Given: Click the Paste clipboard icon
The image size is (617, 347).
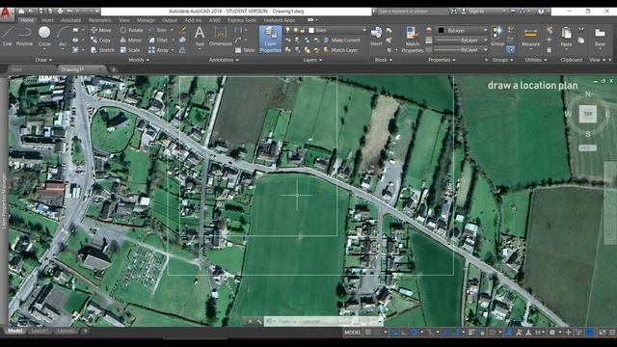Looking at the screenshot, I should 566,37.
